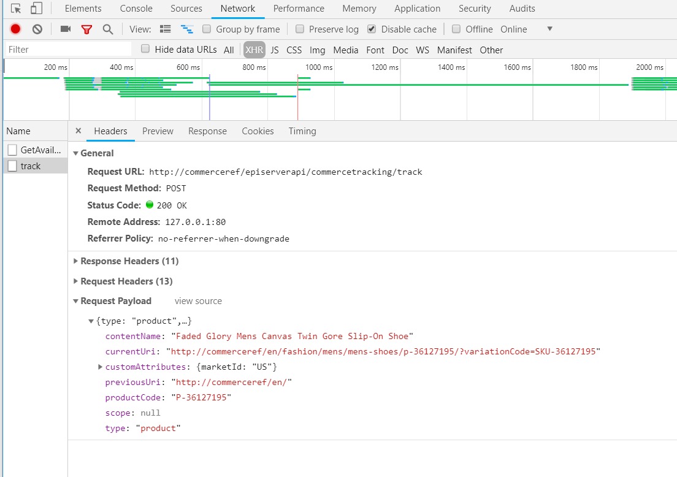Viewport: 677px width, 477px height.
Task: Enable the Preserve log checkbox
Action: (x=300, y=29)
